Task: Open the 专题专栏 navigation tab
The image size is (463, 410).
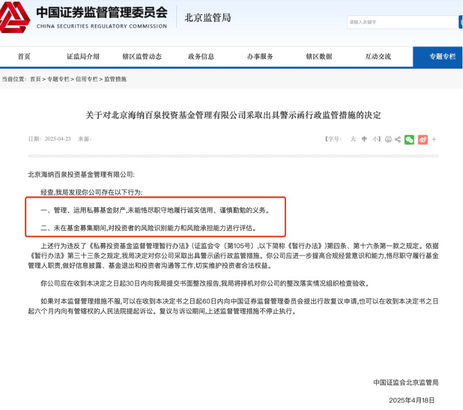Action: coord(437,57)
